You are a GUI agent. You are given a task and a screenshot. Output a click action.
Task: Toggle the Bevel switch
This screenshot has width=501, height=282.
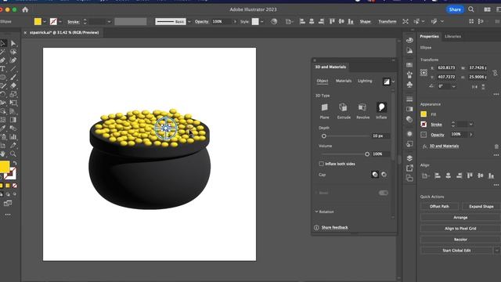(384, 193)
